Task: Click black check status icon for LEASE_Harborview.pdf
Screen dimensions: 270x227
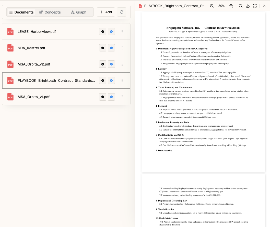Action: [103, 32]
